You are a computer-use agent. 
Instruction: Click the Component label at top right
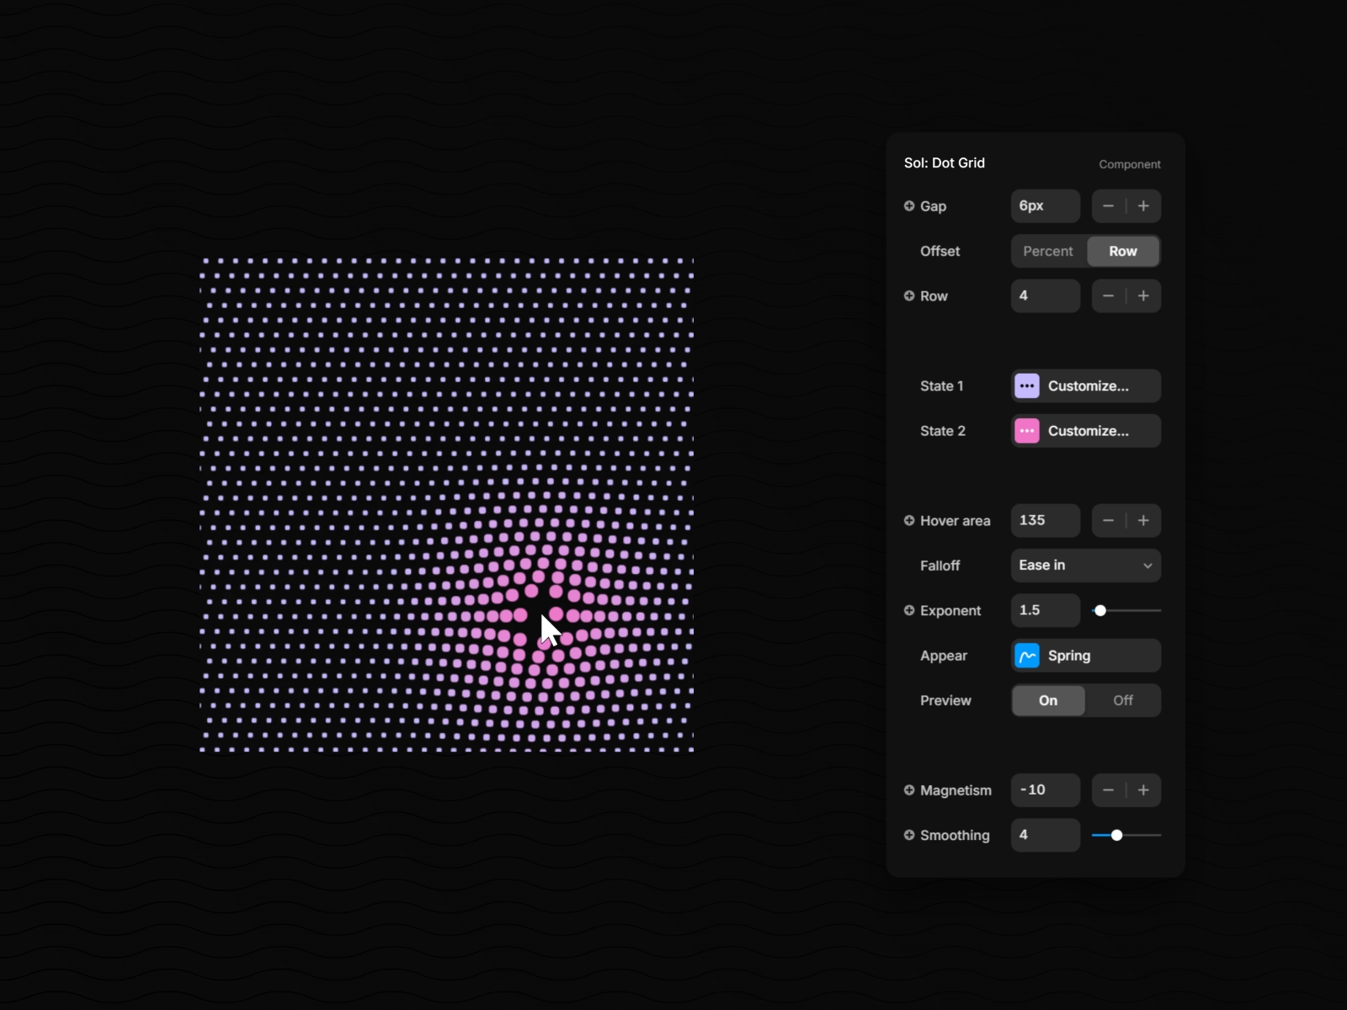1129,164
